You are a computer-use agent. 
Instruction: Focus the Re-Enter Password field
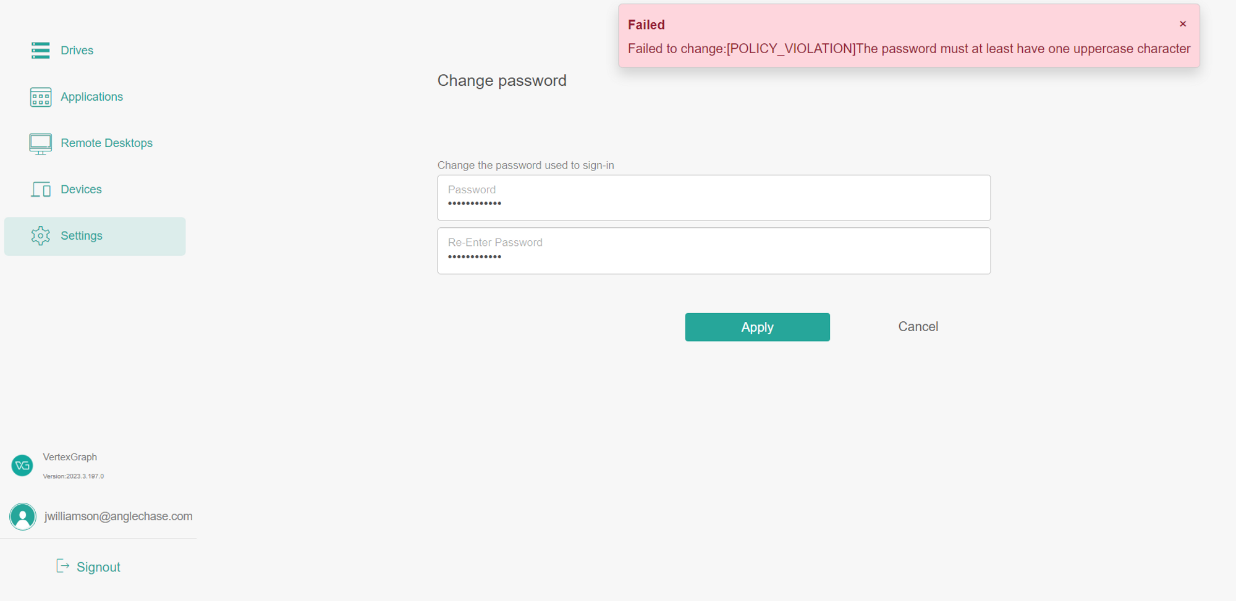click(x=714, y=251)
